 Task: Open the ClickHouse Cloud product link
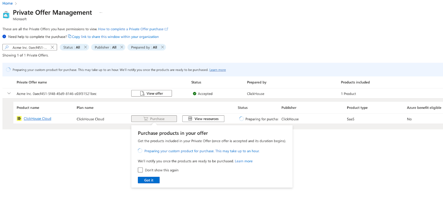tap(37, 119)
